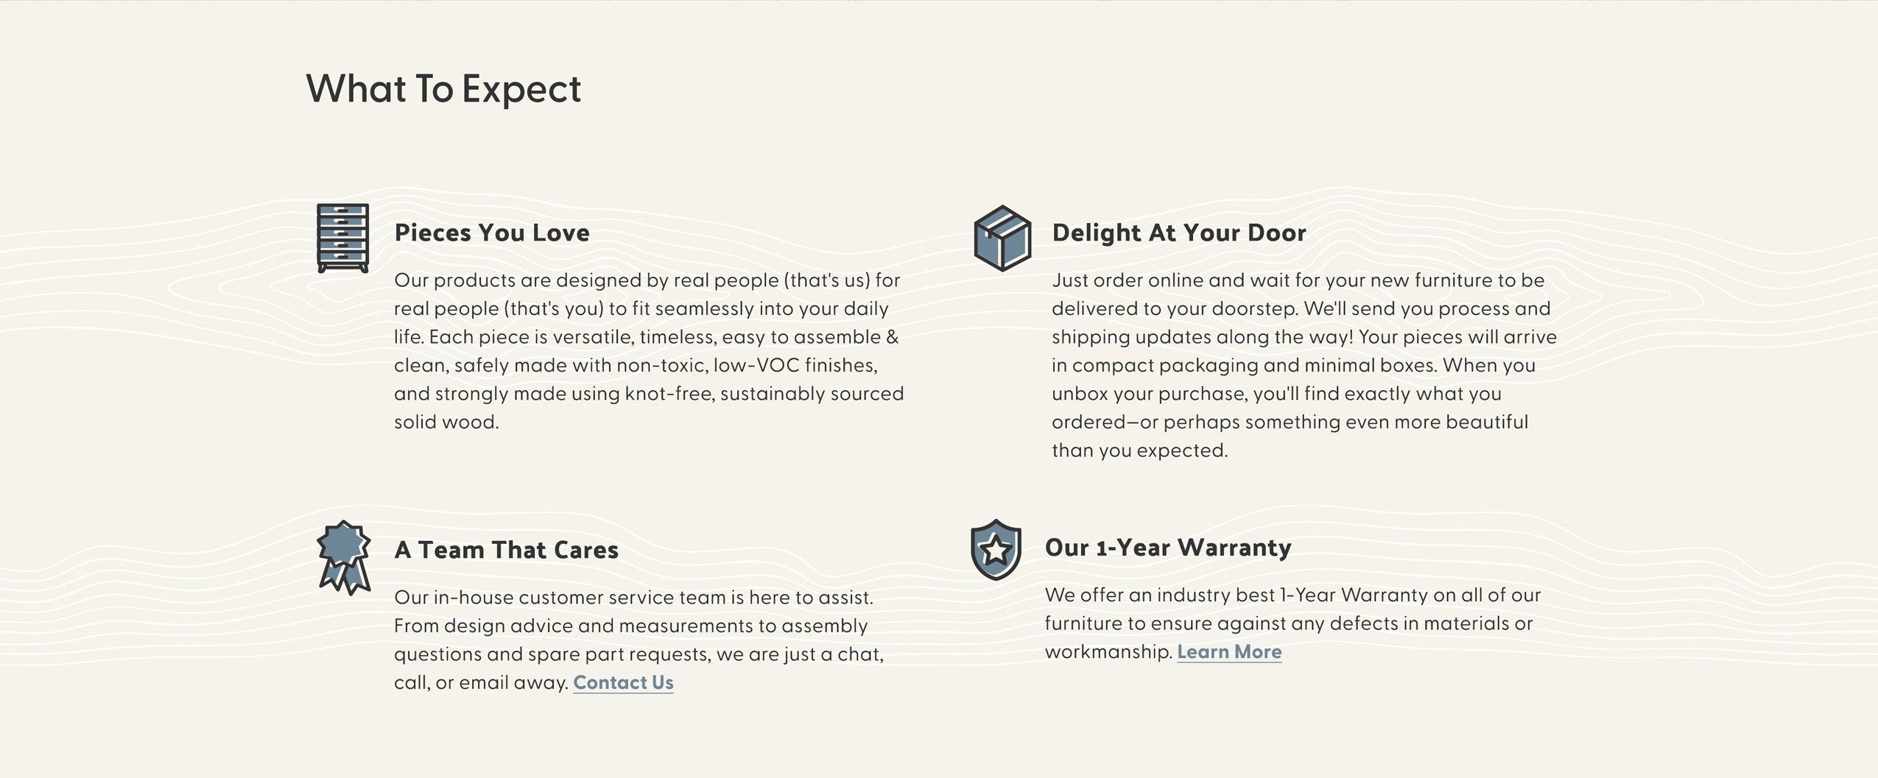Click the text call, or email away
1878x778 pixels.
481,682
